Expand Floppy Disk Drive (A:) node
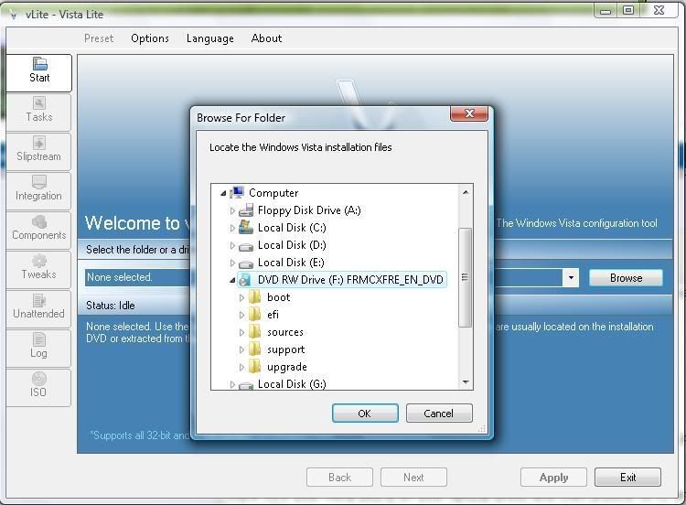Image resolution: width=686 pixels, height=505 pixels. point(232,210)
